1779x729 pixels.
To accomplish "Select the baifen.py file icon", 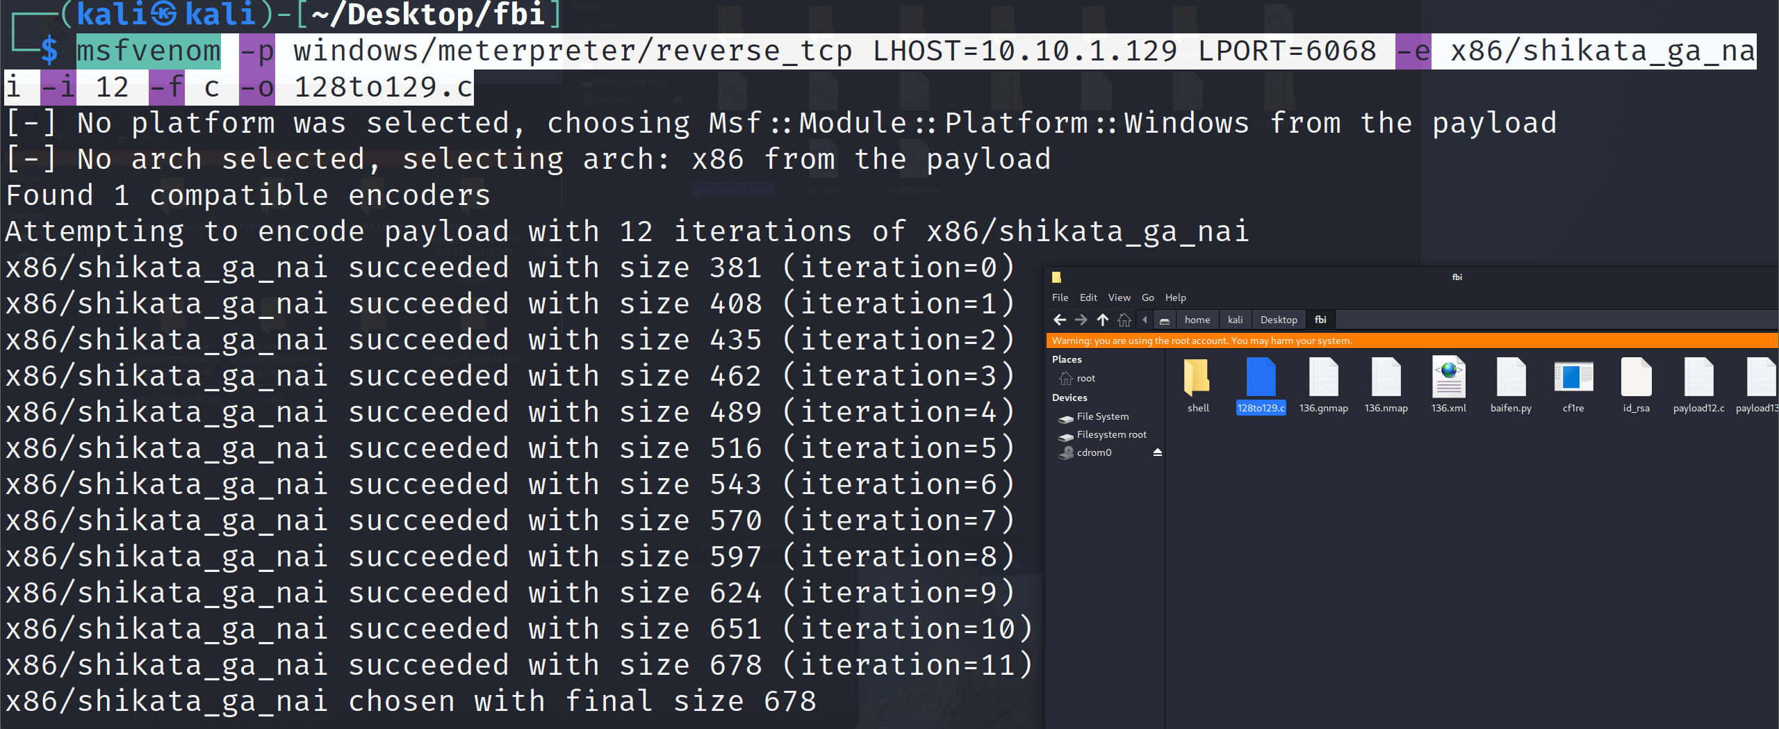I will click(1511, 377).
